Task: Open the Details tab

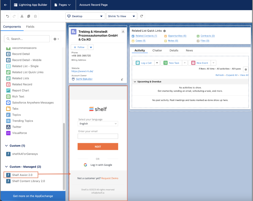Action: [x=174, y=50]
